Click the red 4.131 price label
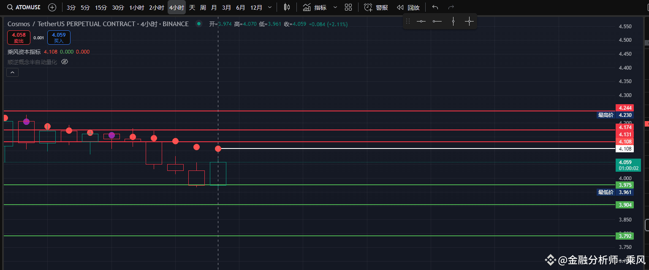This screenshot has height=270, width=649. pos(625,134)
